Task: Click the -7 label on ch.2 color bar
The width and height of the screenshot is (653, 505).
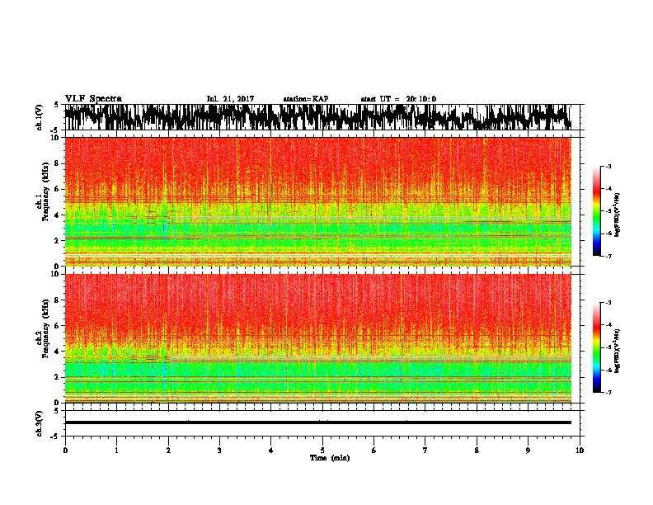Action: point(608,393)
